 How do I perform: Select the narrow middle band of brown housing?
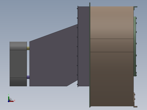coord(112,45)
